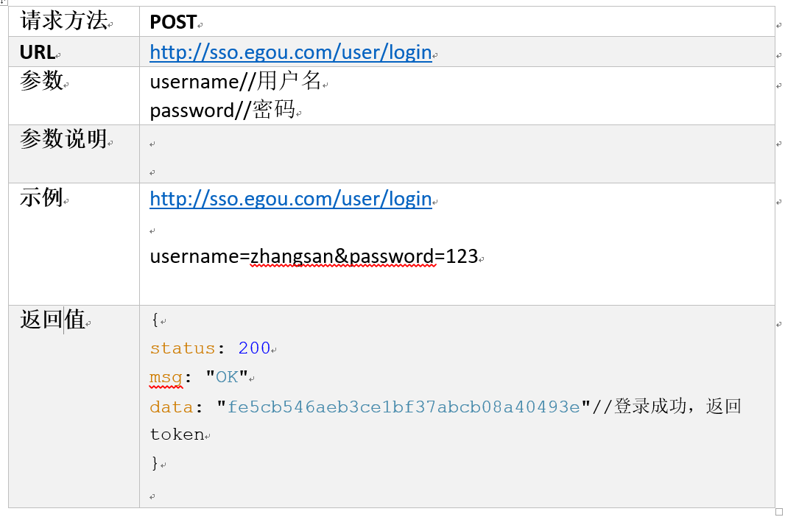Click the 返回值 label cell
Viewport: 785px width, 517px height.
tap(74, 407)
